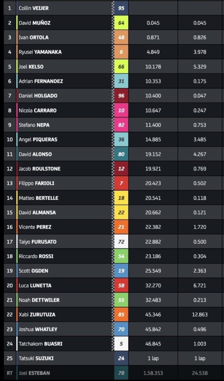Click position number 25 for Suzuki
This screenshot has width=224, height=381.
coord(9,359)
